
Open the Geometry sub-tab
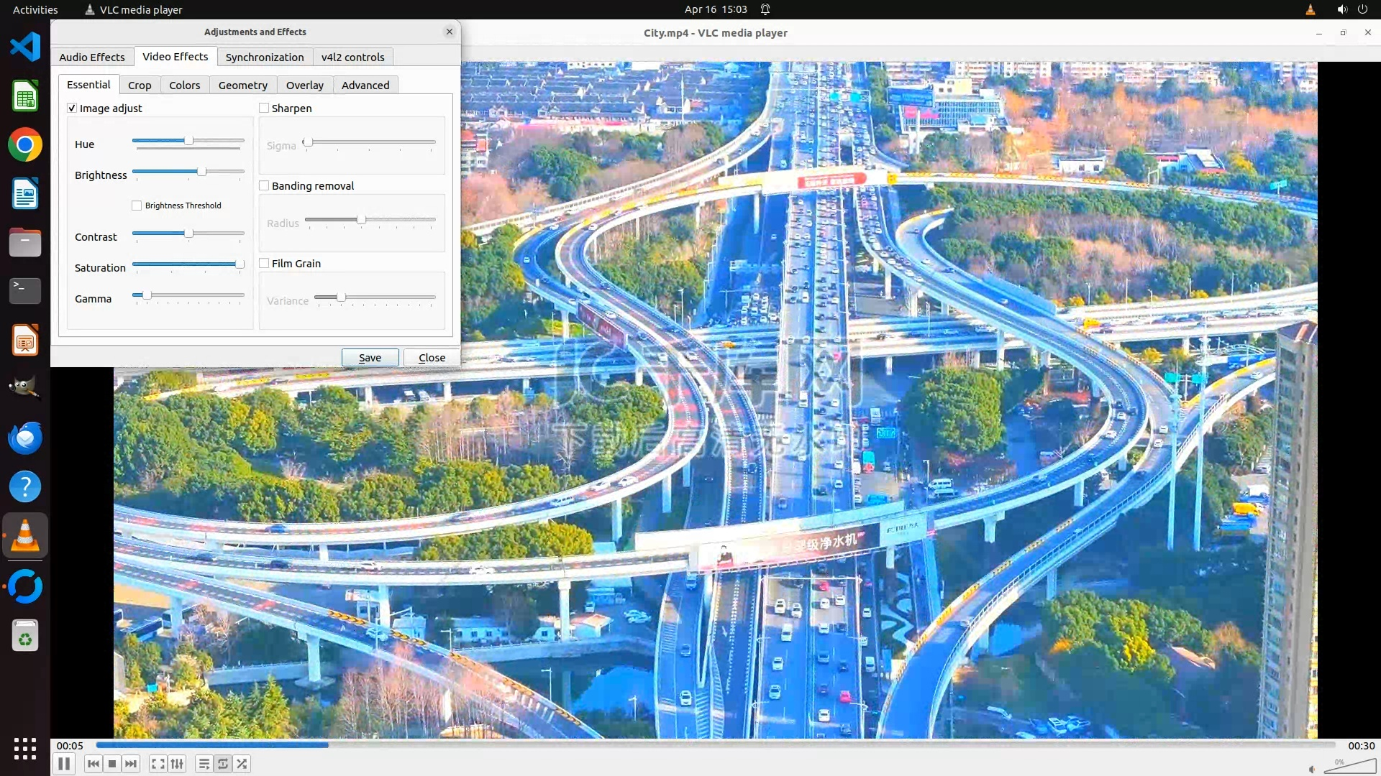pos(242,86)
